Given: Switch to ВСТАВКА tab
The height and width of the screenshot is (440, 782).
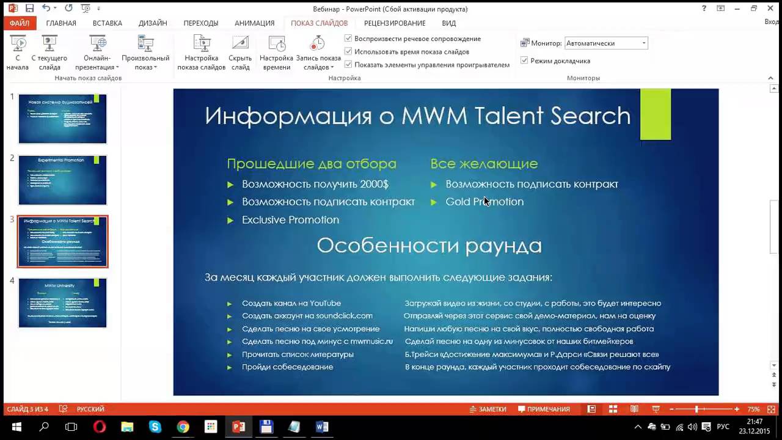Looking at the screenshot, I should [x=108, y=23].
